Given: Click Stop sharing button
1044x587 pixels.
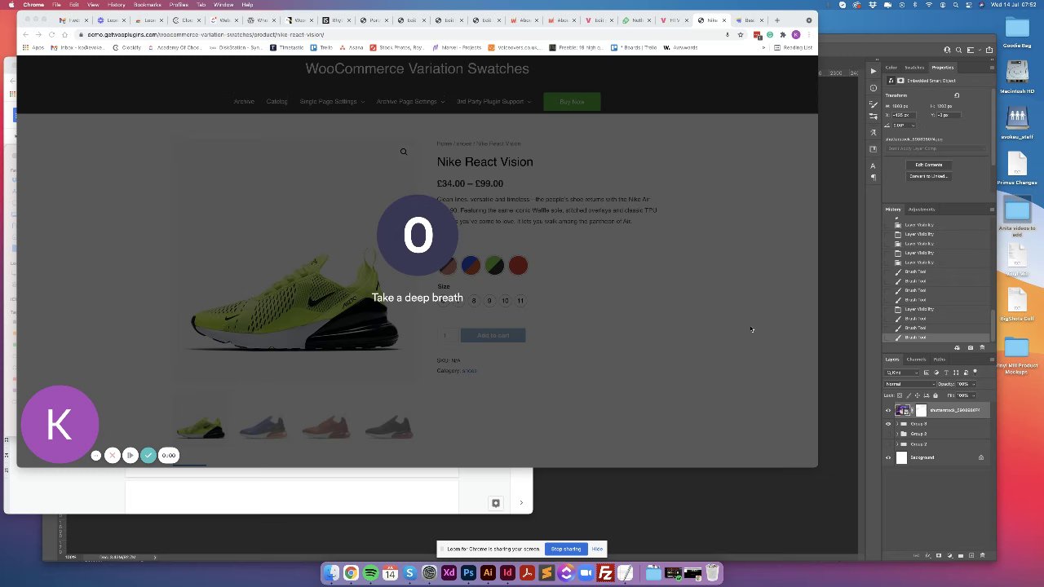Looking at the screenshot, I should coord(566,549).
